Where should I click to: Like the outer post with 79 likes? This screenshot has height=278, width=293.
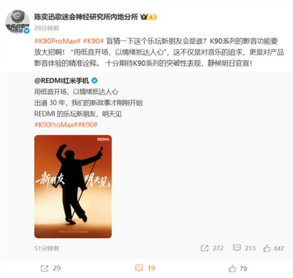point(237,268)
